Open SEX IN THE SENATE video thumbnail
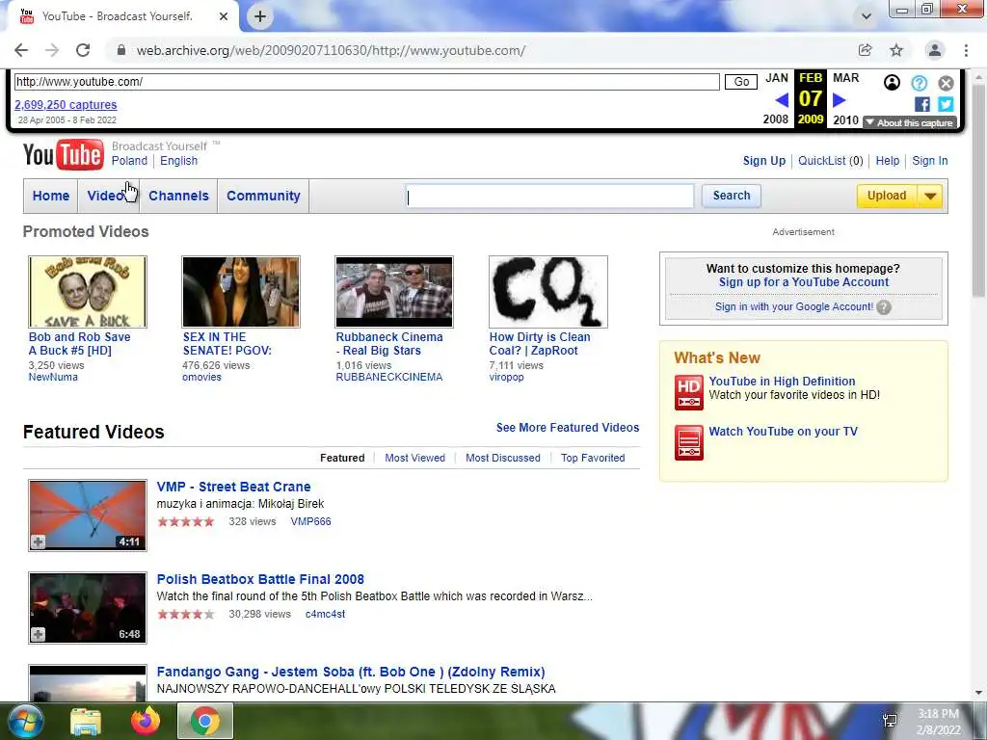Viewport: 987px width, 740px height. [240, 291]
